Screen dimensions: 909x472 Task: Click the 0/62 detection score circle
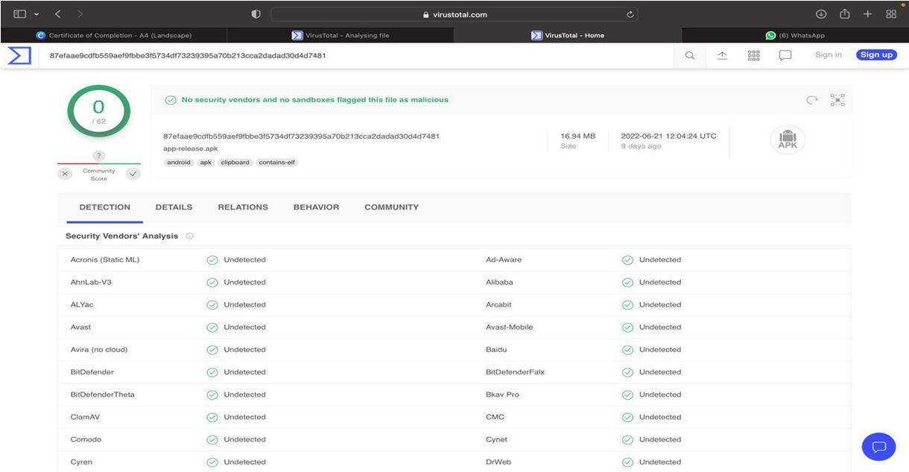pos(99,111)
